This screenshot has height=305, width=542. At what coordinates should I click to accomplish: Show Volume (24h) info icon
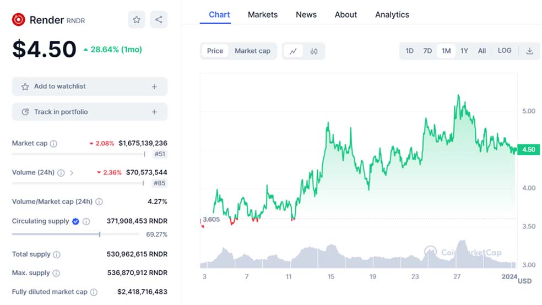tap(61, 173)
